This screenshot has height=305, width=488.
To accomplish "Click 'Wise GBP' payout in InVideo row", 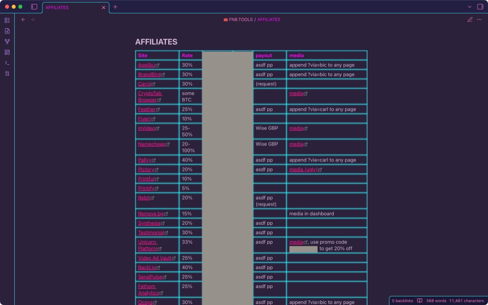I will 267,128.
